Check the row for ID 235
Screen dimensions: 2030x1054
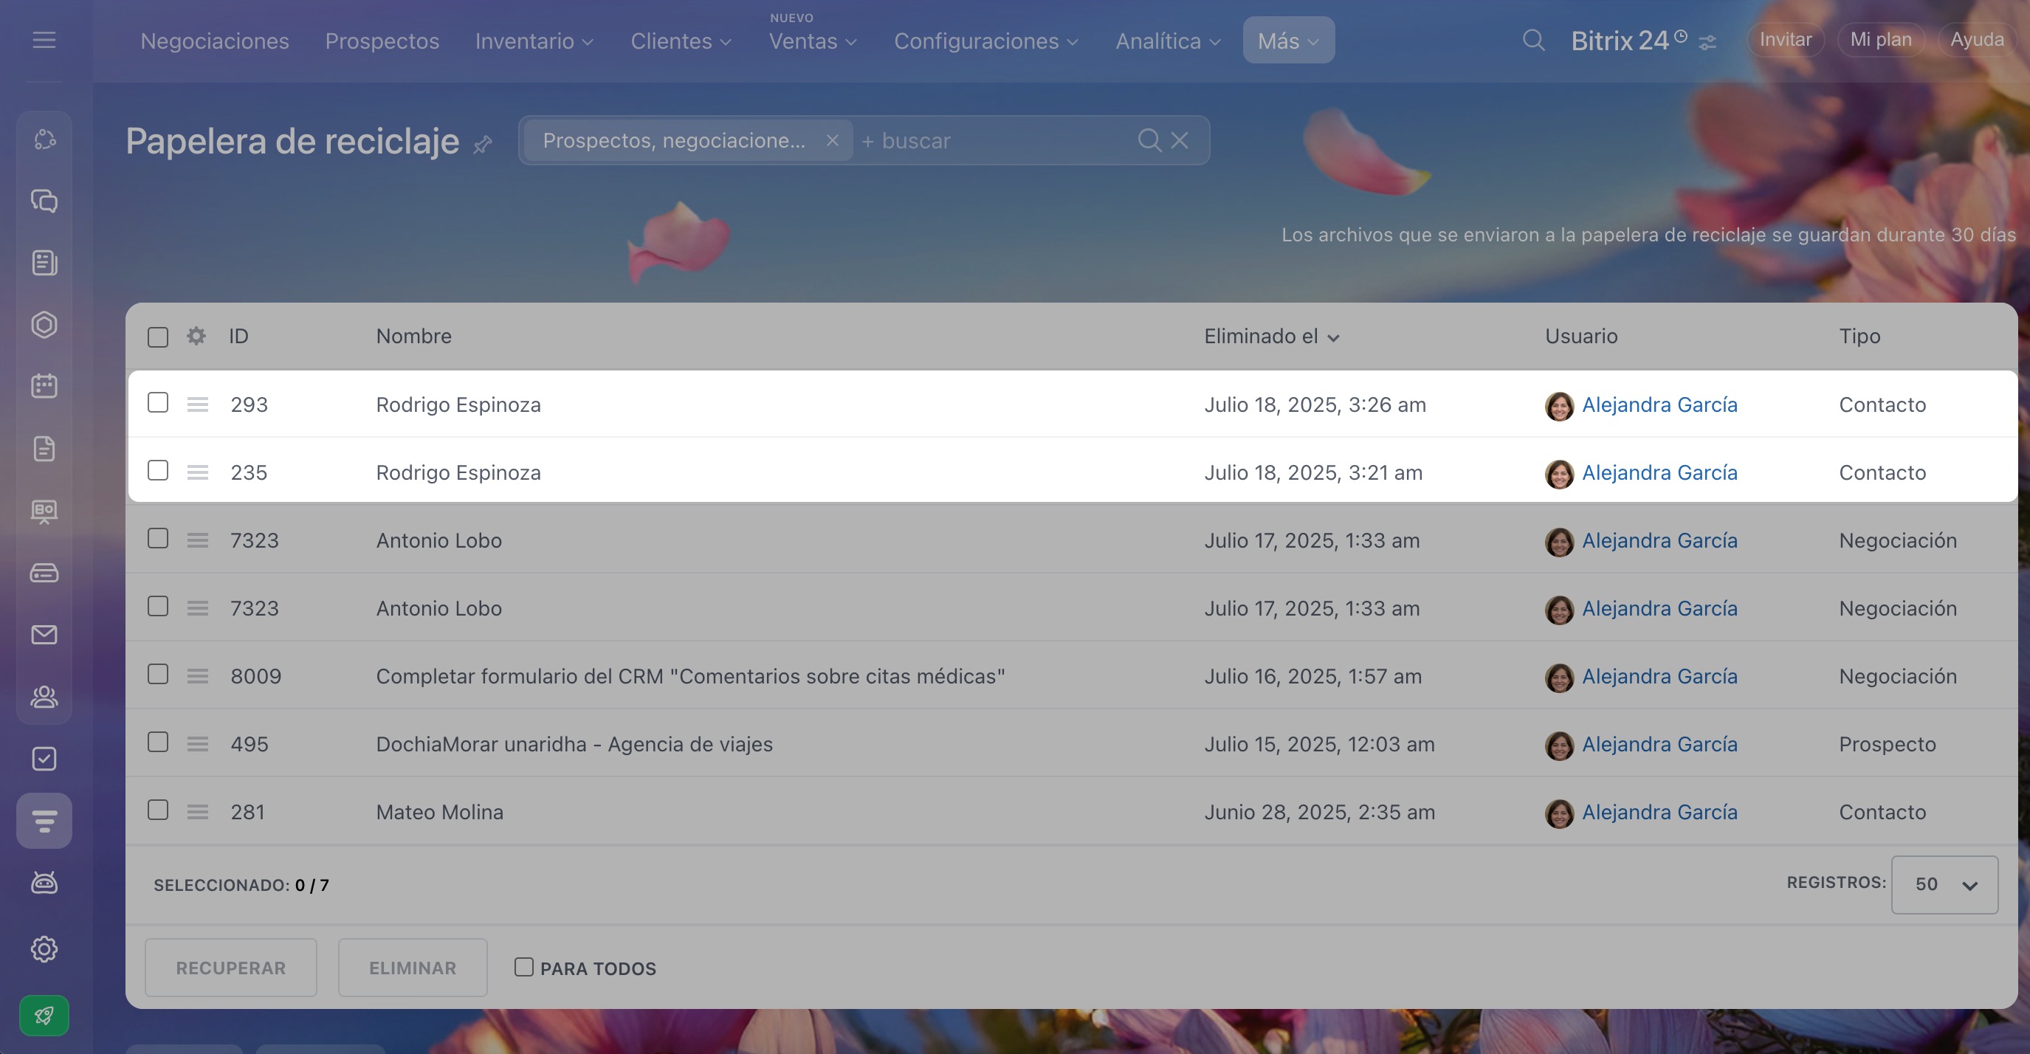(158, 470)
